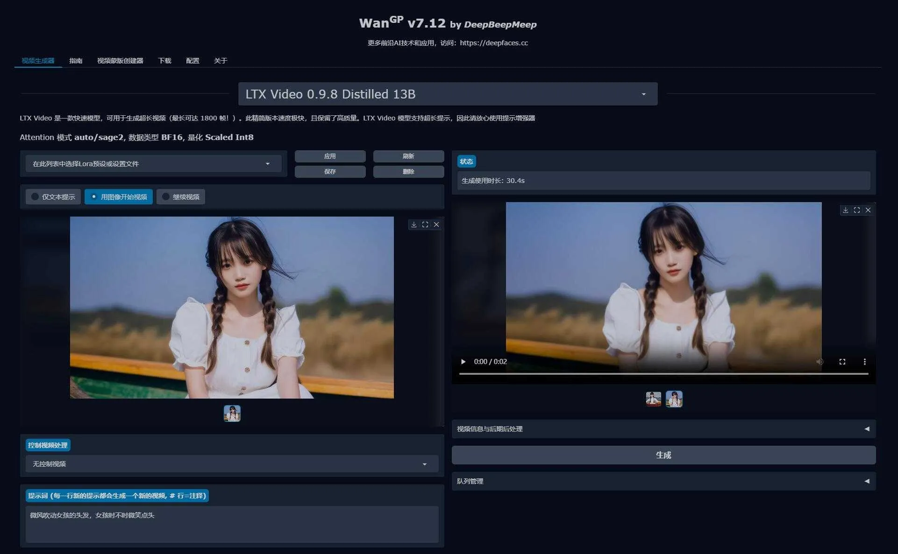
Task: Select the 仅文本提示 radio option
Action: (53, 197)
